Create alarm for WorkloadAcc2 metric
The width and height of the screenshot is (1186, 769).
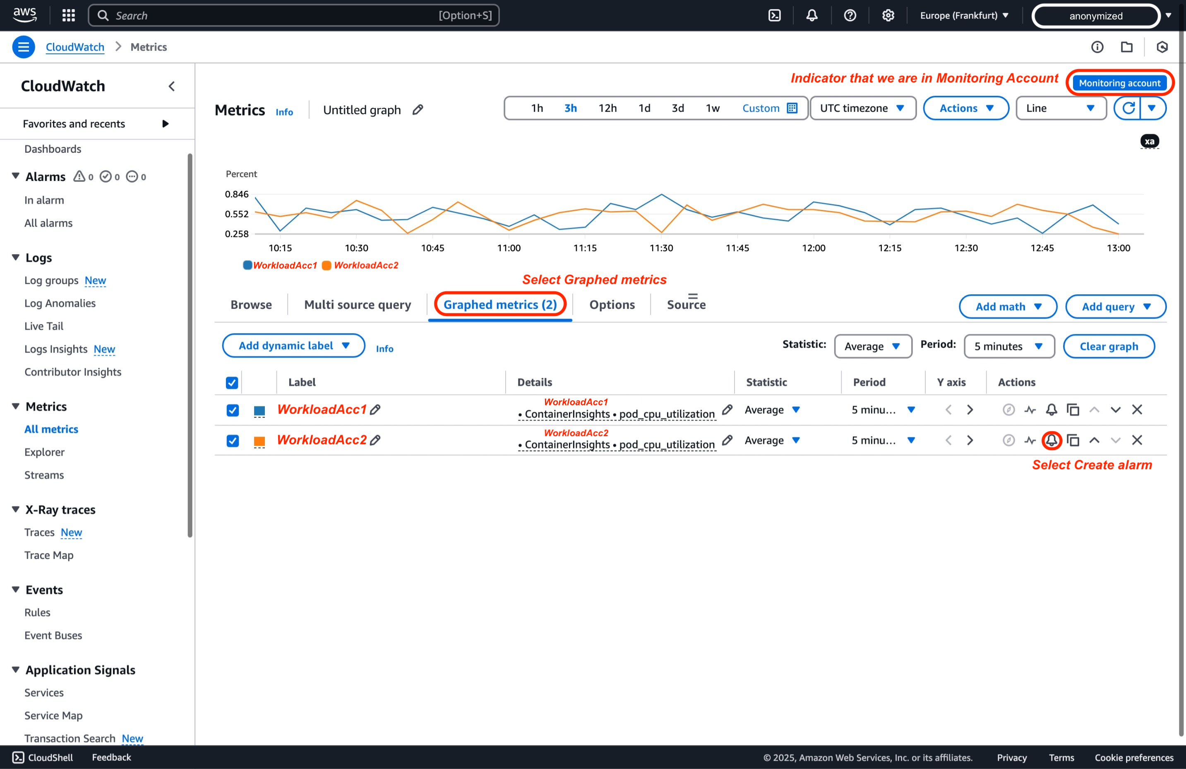click(1052, 440)
